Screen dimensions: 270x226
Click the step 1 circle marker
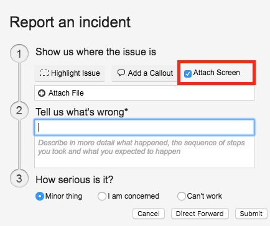tap(19, 53)
